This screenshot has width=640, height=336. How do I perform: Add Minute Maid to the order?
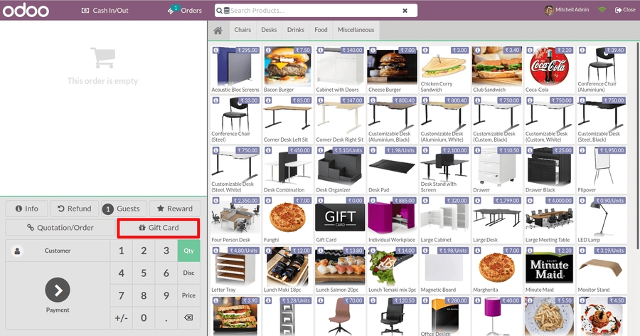[x=549, y=270]
